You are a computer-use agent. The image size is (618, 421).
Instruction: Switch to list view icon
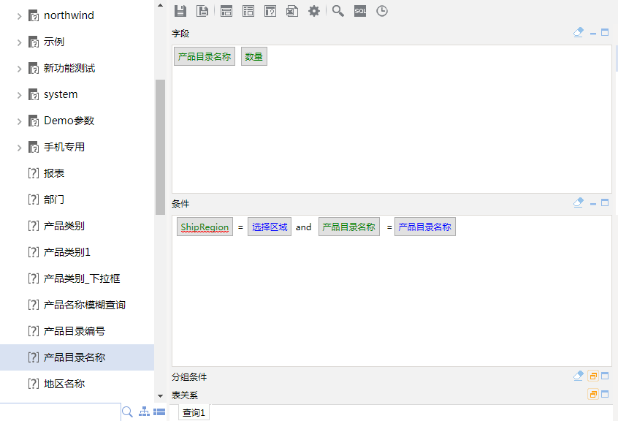coord(159,412)
